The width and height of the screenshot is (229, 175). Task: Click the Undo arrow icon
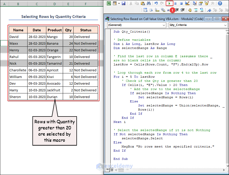click(x=156, y=3)
